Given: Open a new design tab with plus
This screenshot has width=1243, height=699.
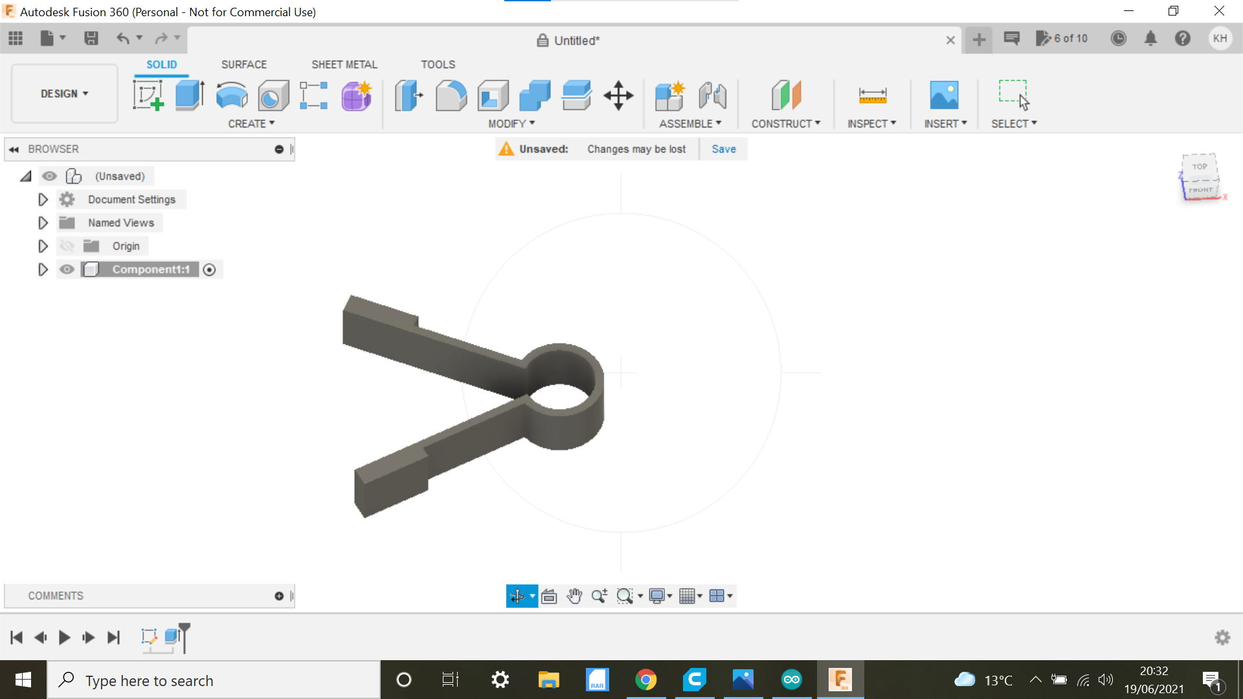Looking at the screenshot, I should (x=979, y=40).
